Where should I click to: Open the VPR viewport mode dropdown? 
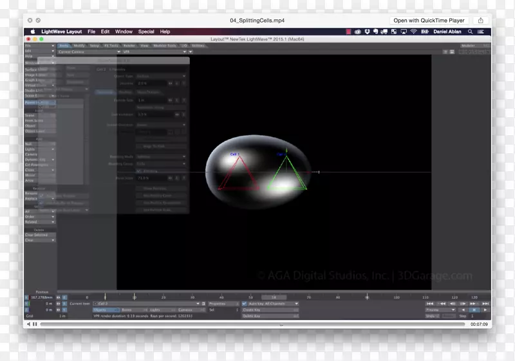click(x=154, y=52)
